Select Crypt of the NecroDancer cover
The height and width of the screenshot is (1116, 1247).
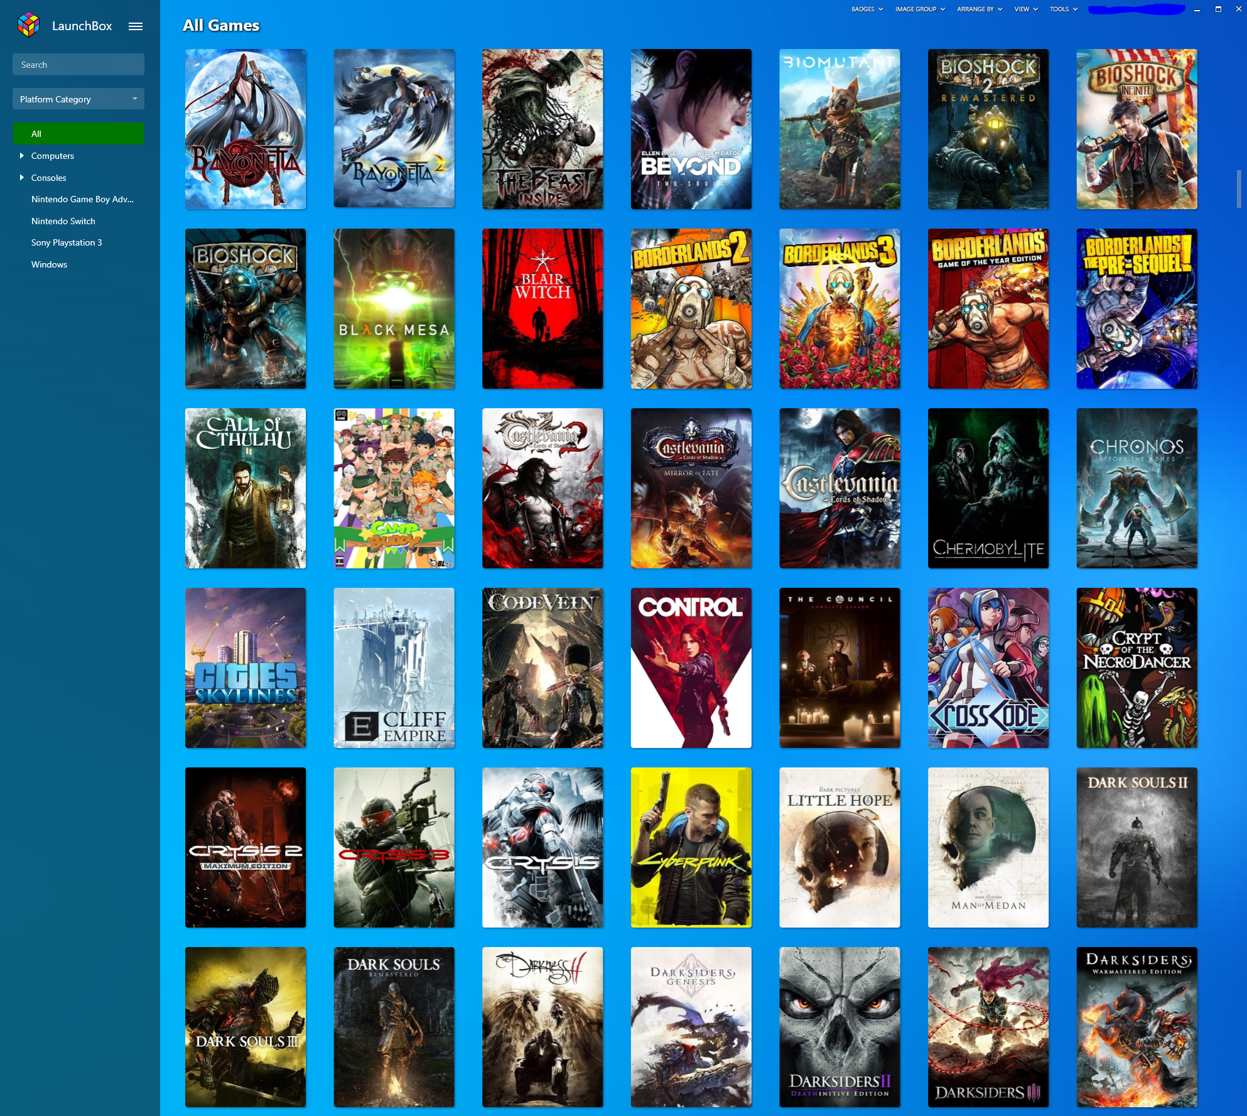1137,668
